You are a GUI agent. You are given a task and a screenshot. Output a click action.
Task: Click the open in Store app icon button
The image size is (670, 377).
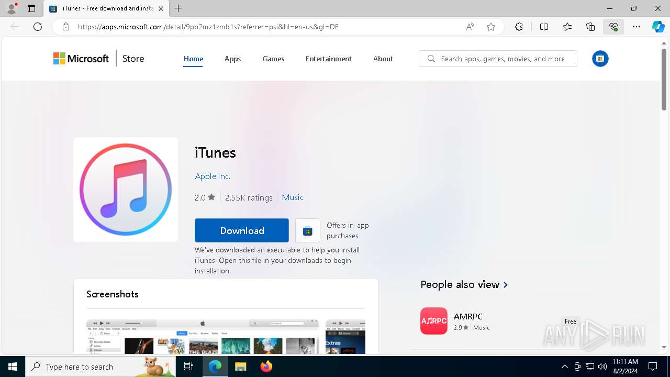pos(308,230)
